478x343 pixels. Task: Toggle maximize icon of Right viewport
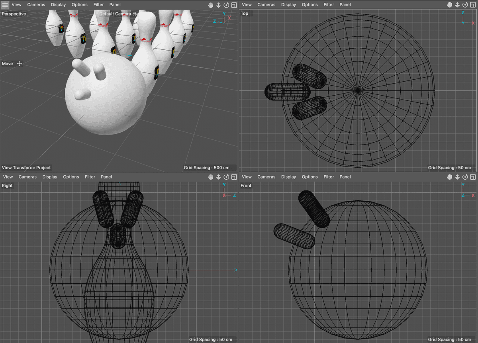pos(234,177)
